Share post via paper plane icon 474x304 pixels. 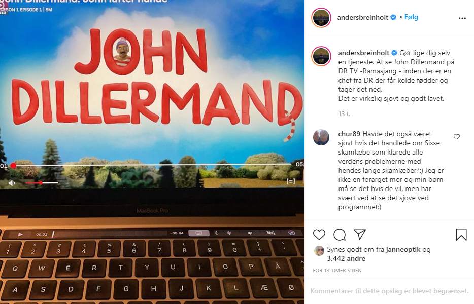tap(360, 234)
